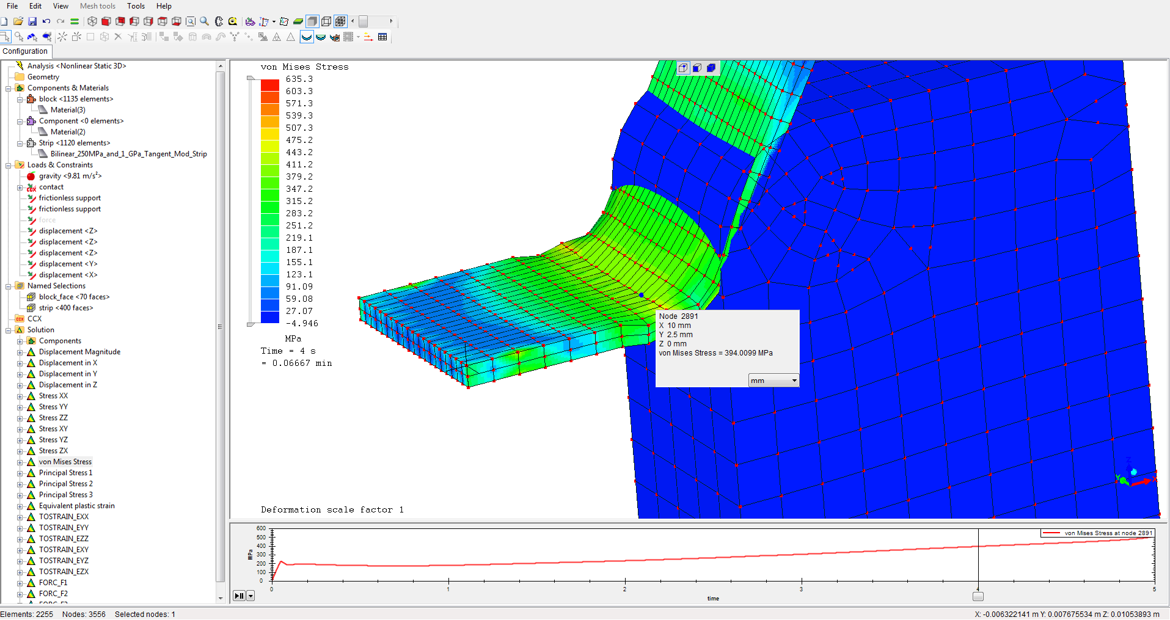Click the rotate C-shaped icon
This screenshot has height=620, width=1170.
(219, 21)
